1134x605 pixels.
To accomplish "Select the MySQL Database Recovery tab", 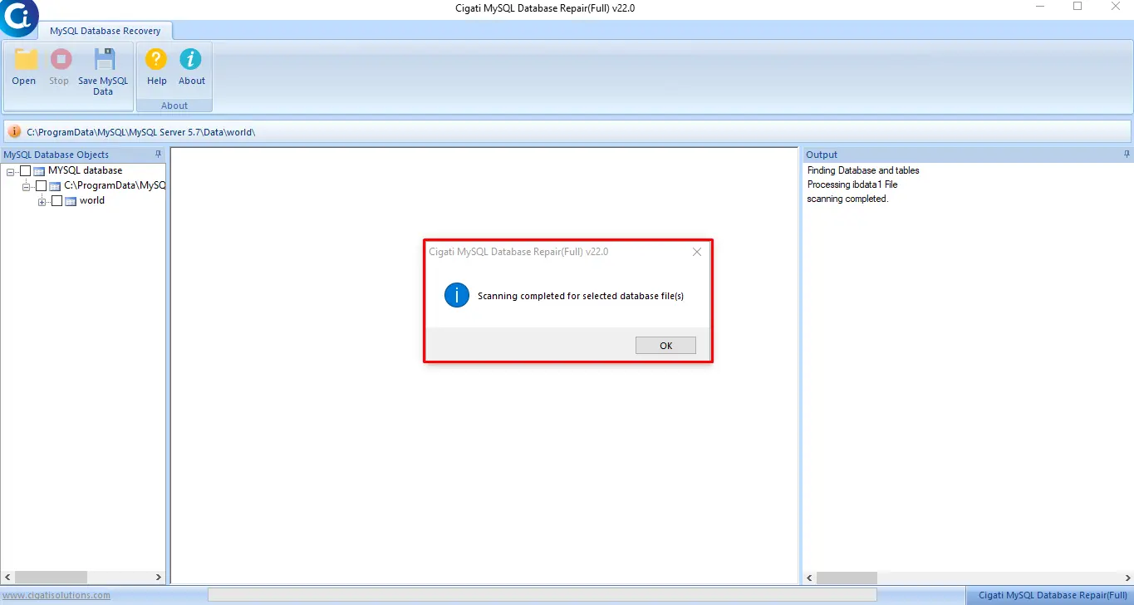I will (x=105, y=31).
